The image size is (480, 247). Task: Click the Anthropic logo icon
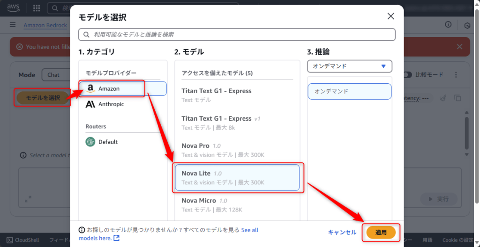(x=90, y=104)
